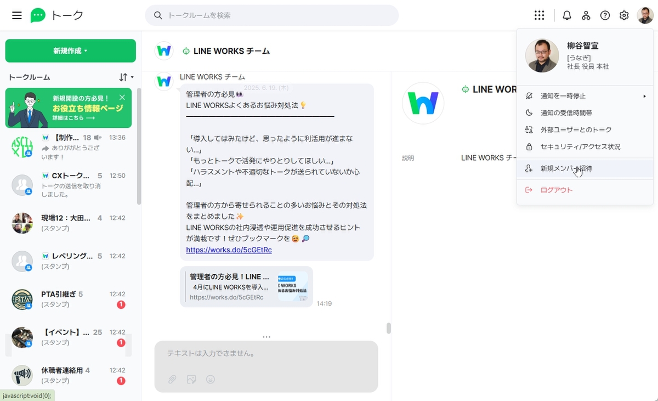
Task: Open the help question mark icon
Action: pyautogui.click(x=605, y=15)
